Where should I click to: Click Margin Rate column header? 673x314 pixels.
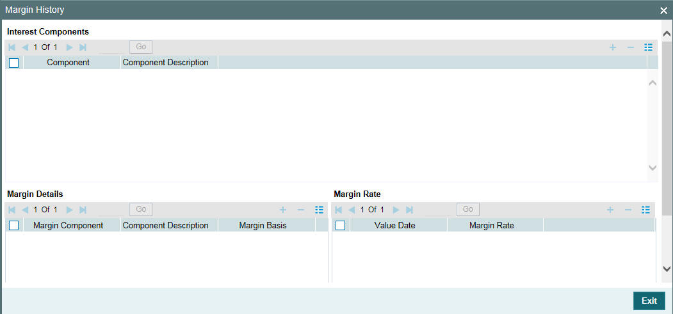point(496,225)
